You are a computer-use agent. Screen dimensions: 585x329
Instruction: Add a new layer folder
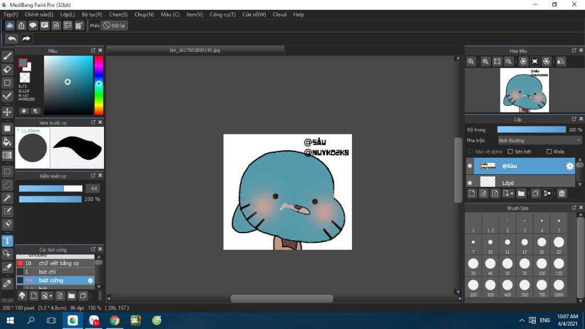pyautogui.click(x=521, y=193)
